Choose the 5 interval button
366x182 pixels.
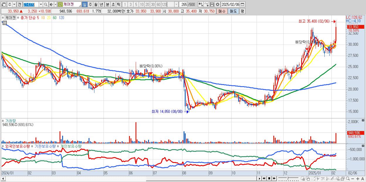pyautogui.click(x=136, y=4)
